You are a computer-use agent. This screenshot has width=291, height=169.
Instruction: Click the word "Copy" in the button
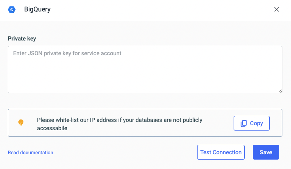(x=256, y=123)
